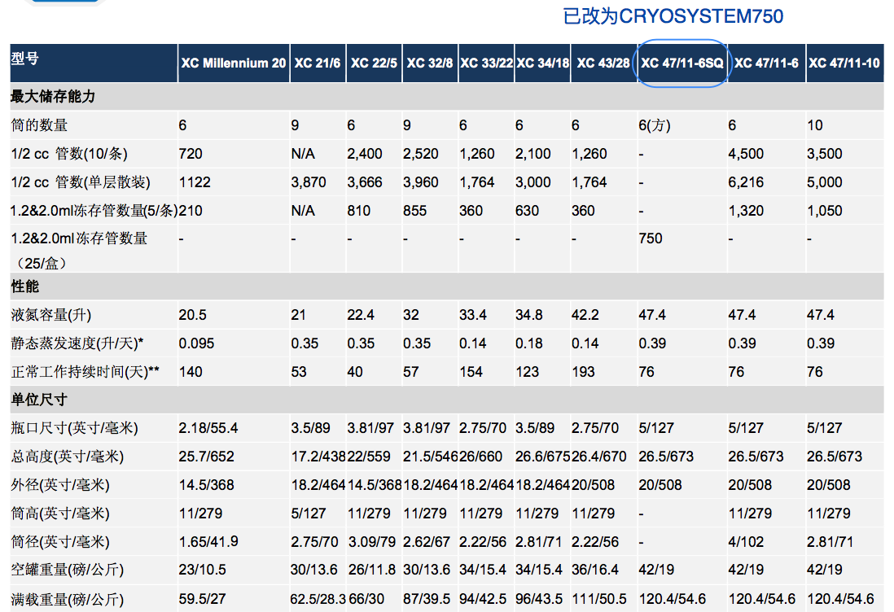Click the XC 33/22 column header
The image size is (894, 612).
click(486, 63)
